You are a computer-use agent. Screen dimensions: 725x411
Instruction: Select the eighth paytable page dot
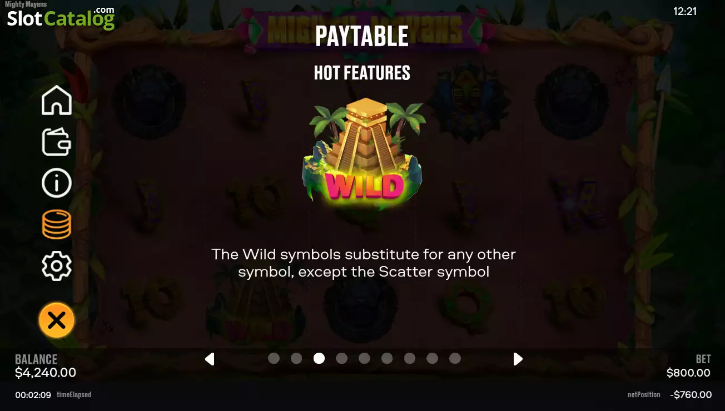432,358
